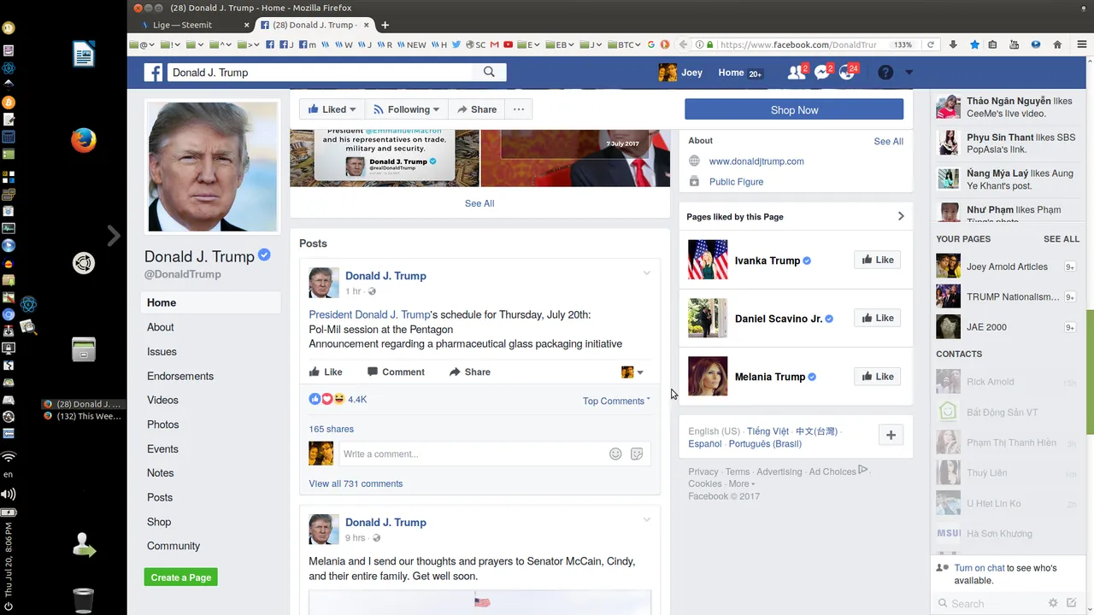Click the Facebook logo icon

[x=153, y=73]
